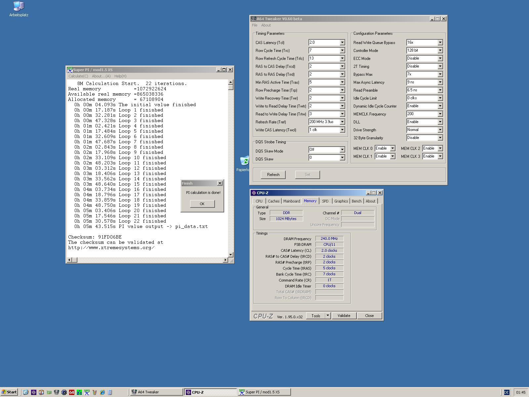
Task: Open the ECC Mode dropdown
Action: [x=440, y=58]
